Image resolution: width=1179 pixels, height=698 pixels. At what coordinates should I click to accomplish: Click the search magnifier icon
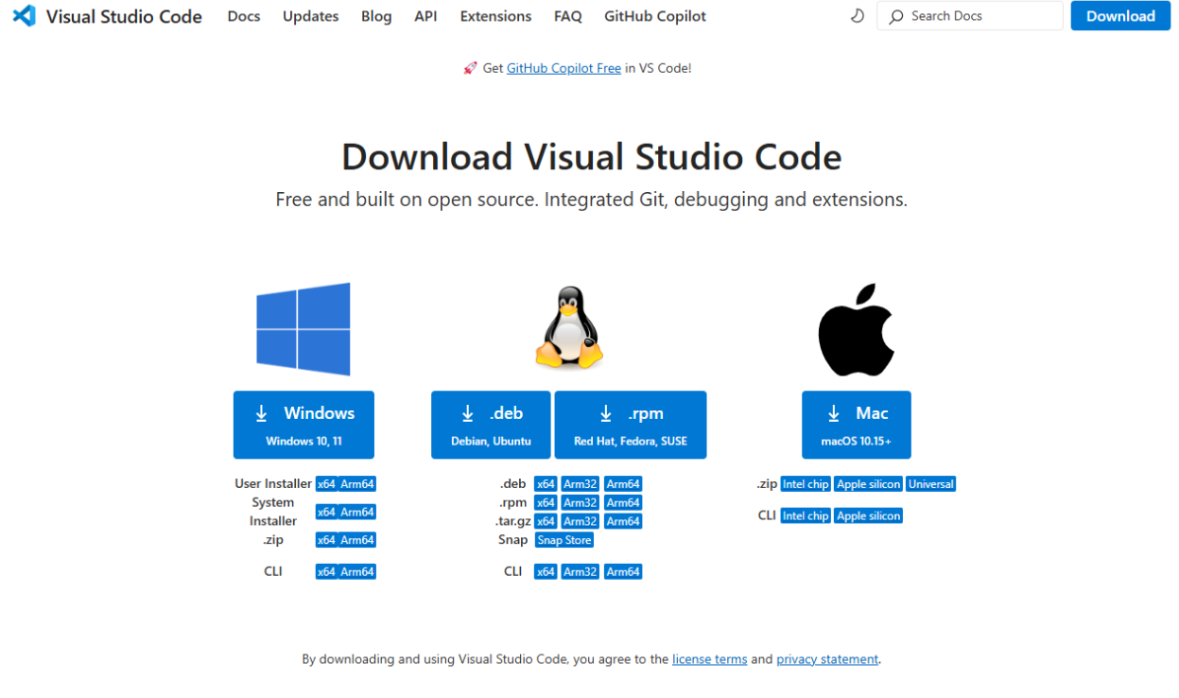point(896,16)
